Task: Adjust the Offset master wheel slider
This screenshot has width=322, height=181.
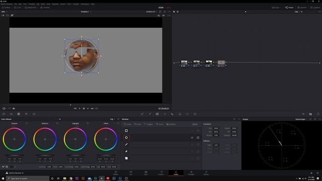Action: [106, 155]
